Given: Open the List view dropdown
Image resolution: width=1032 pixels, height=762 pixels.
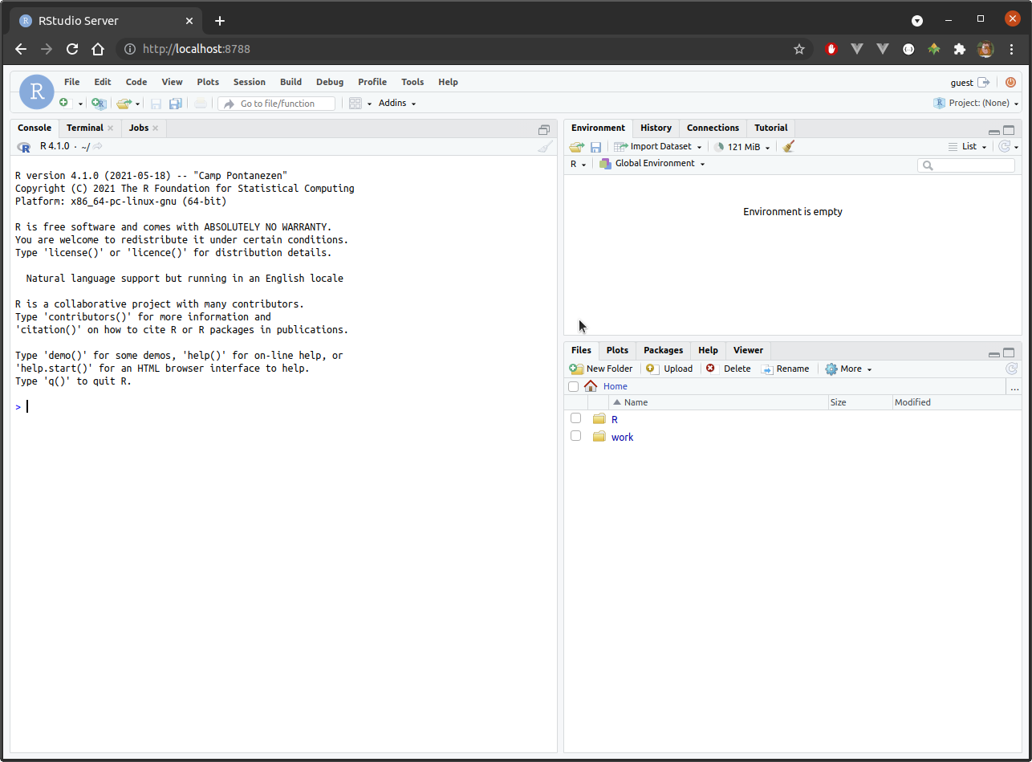Looking at the screenshot, I should coord(968,146).
